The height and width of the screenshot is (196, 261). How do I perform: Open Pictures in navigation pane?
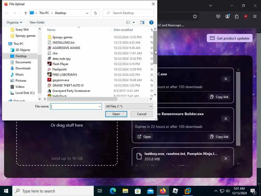tap(21, 81)
